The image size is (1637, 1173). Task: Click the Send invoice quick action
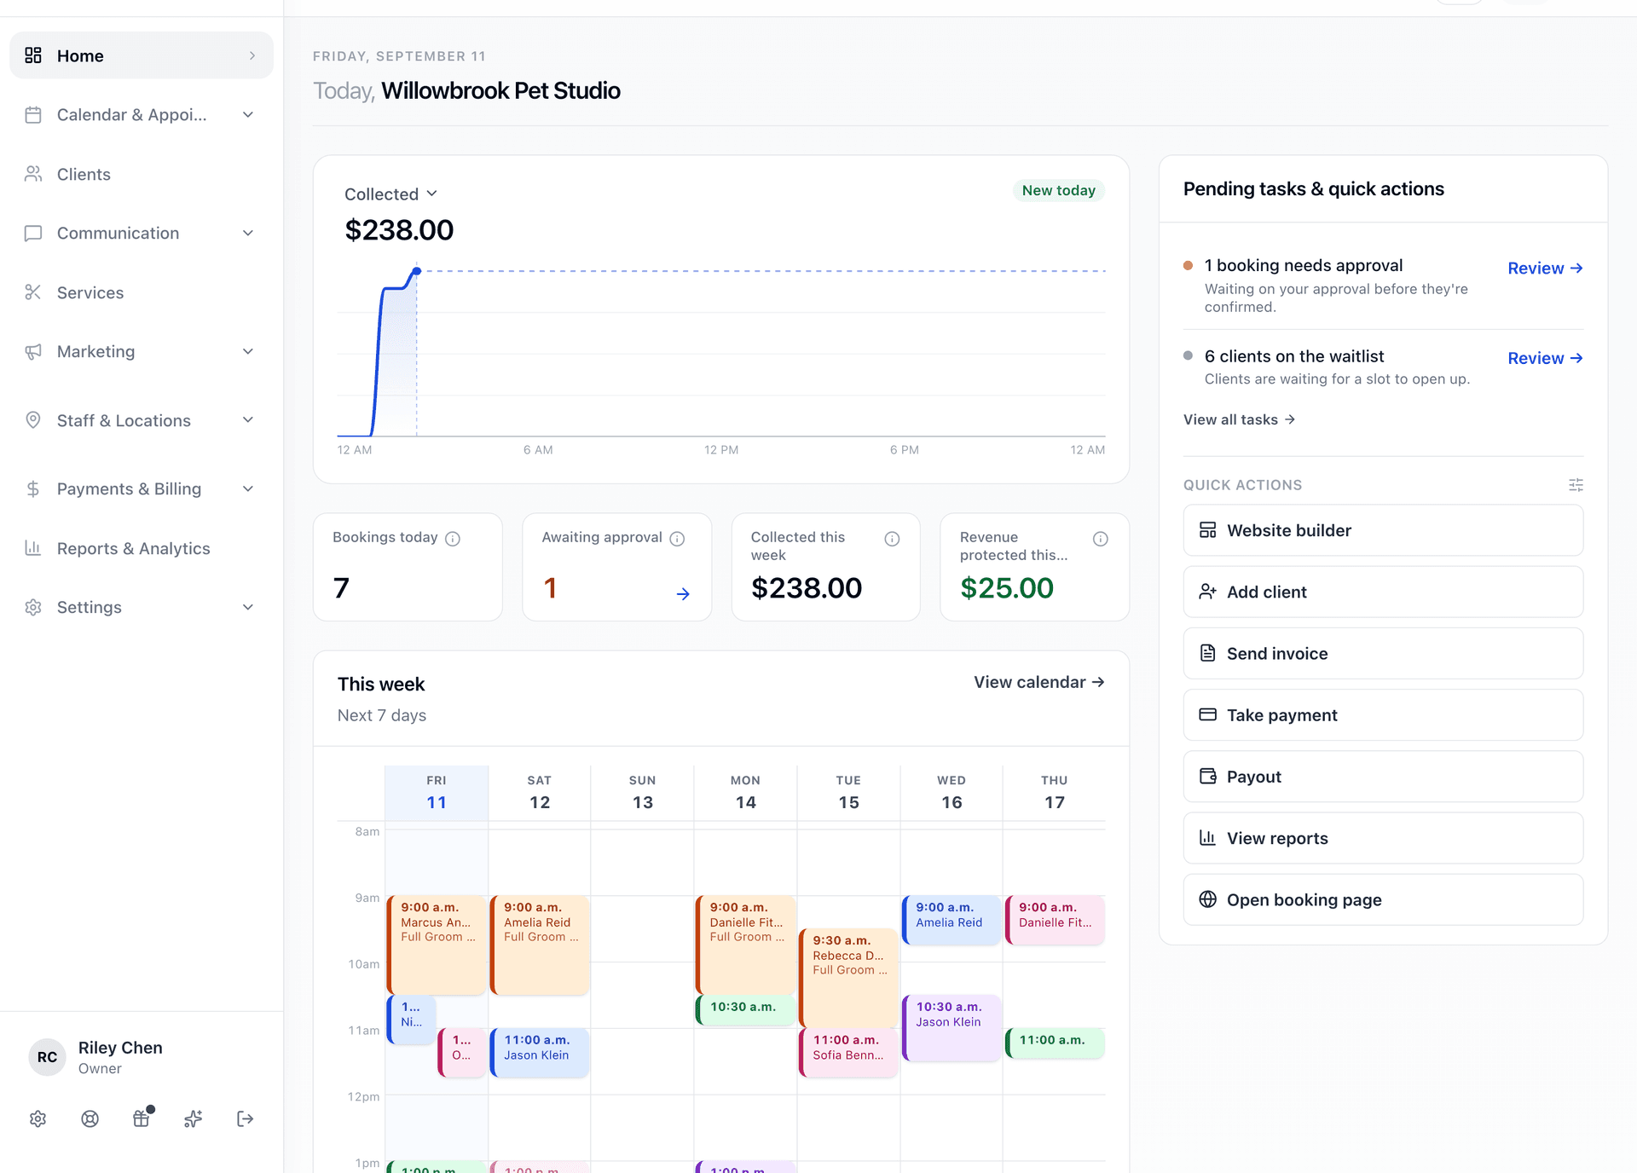click(x=1383, y=654)
